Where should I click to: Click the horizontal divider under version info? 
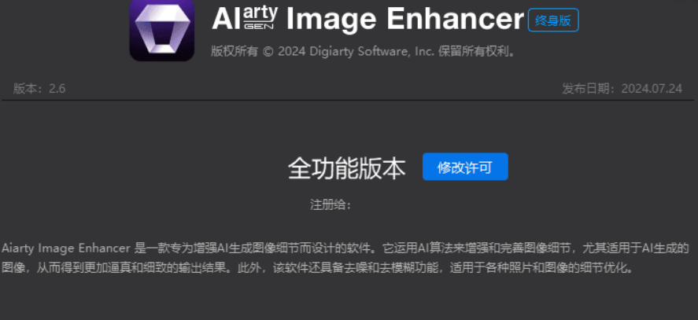(x=349, y=100)
